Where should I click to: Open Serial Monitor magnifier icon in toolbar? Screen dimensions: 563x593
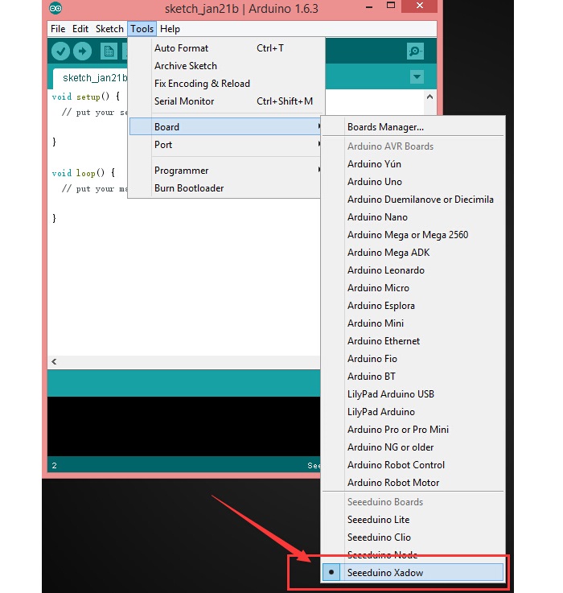tap(415, 51)
